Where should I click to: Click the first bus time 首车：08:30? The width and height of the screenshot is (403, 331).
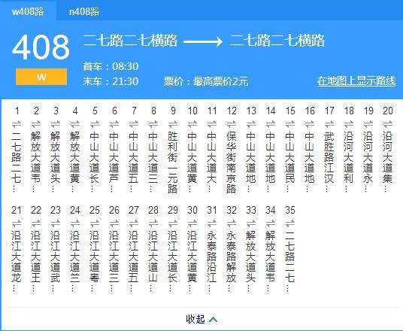pyautogui.click(x=111, y=66)
